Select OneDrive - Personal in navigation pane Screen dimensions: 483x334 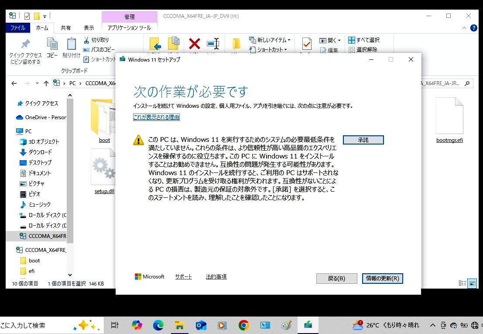[41, 117]
